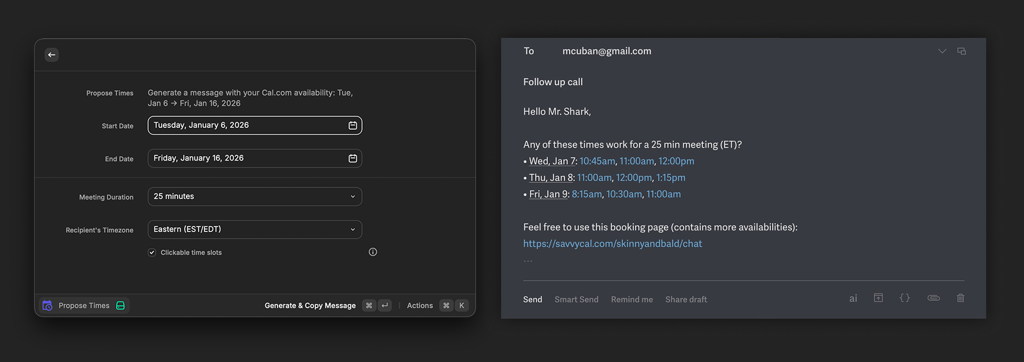Open the Recipient's Timezone dropdown
Image resolution: width=1024 pixels, height=362 pixels.
click(254, 230)
